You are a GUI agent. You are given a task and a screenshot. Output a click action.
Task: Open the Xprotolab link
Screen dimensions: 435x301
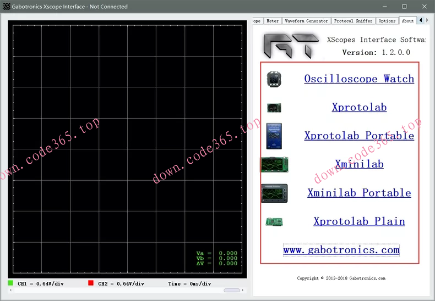359,107
